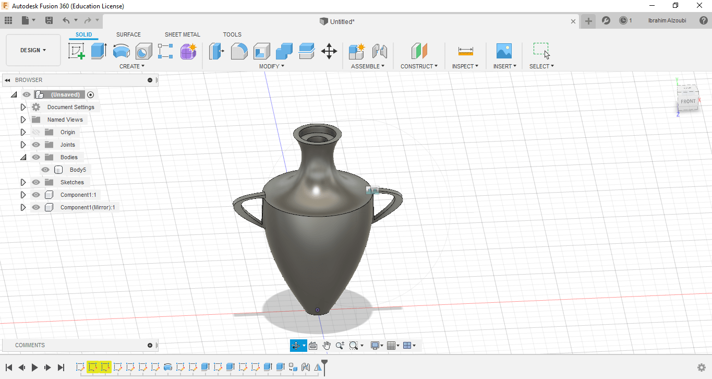This screenshot has width=712, height=379.
Task: Open the CREATE dropdown menu
Action: (x=132, y=66)
